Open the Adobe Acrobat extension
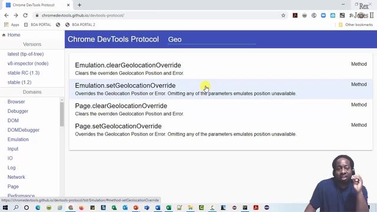The width and height of the screenshot is (377, 212). pos(295,15)
